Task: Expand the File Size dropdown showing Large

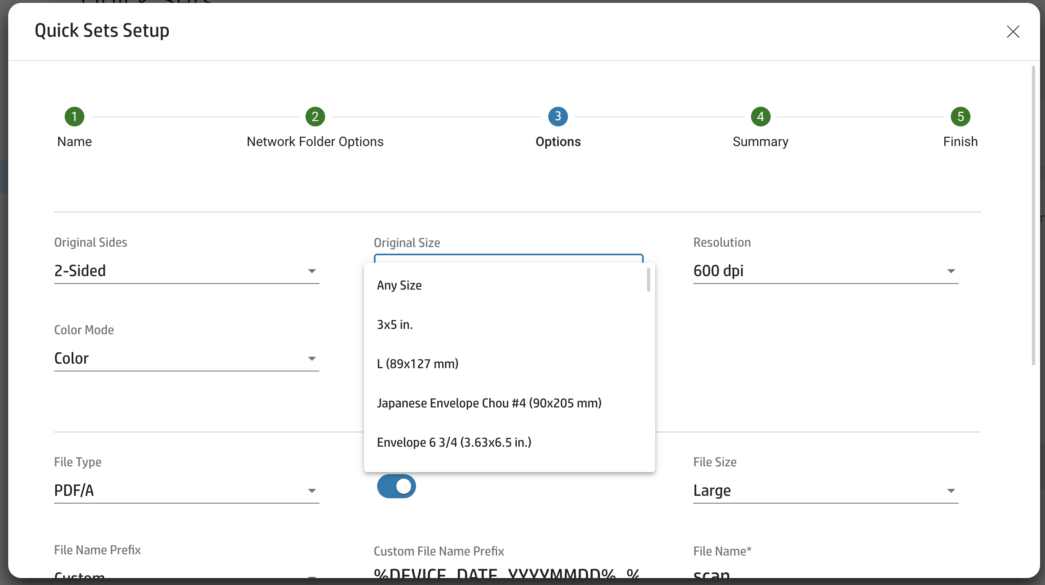Action: pos(951,490)
